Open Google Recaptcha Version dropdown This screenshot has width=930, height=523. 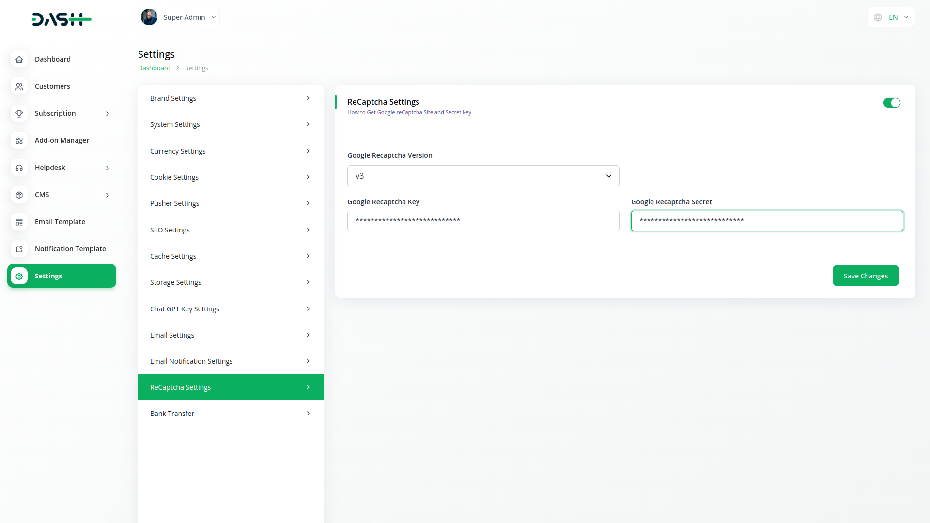pyautogui.click(x=483, y=176)
